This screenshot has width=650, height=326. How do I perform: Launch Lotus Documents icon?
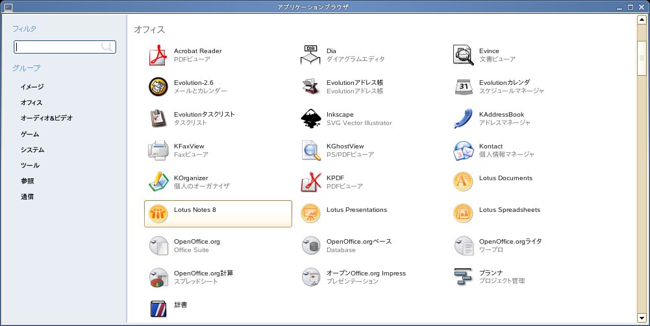click(463, 182)
